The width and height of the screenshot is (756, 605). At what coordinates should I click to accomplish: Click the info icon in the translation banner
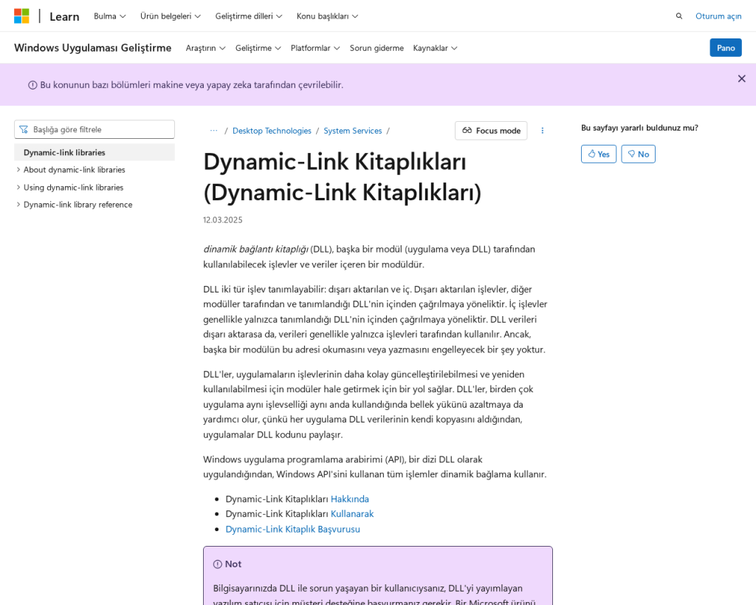32,85
